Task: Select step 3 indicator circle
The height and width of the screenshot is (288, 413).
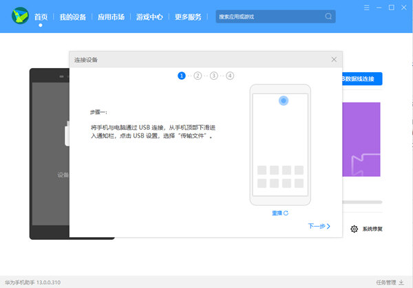Action: click(213, 76)
